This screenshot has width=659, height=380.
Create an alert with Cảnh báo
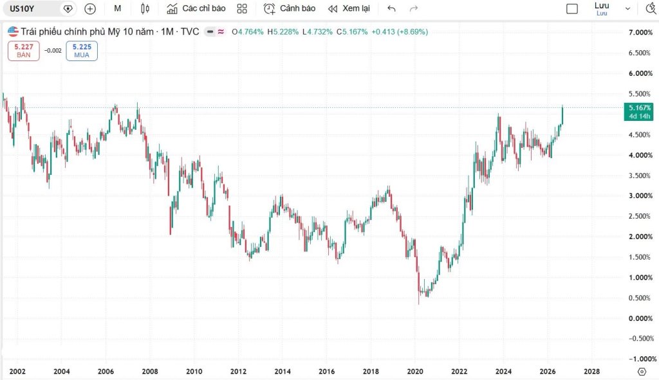[289, 8]
